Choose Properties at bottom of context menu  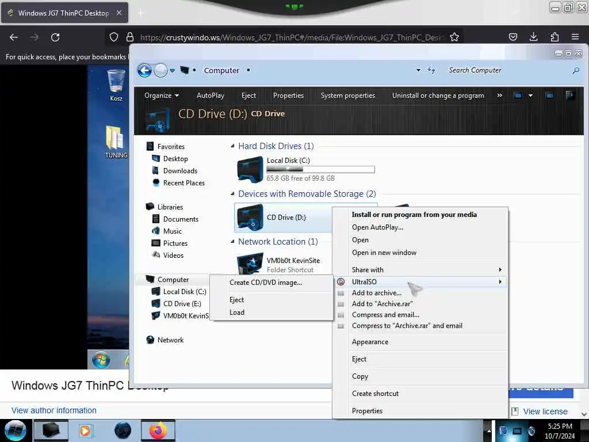(367, 411)
